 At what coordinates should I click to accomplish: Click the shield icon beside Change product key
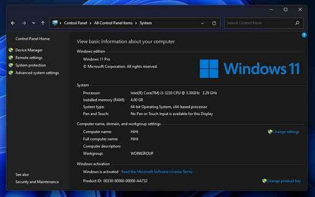[264, 181]
